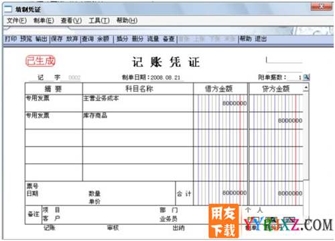Viewport: 335px width, 241px height.
Task: Click the 借方金额 column header
Action: pos(220,89)
